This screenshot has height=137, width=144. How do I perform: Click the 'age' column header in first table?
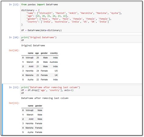pyautogui.click(x=37, y=53)
